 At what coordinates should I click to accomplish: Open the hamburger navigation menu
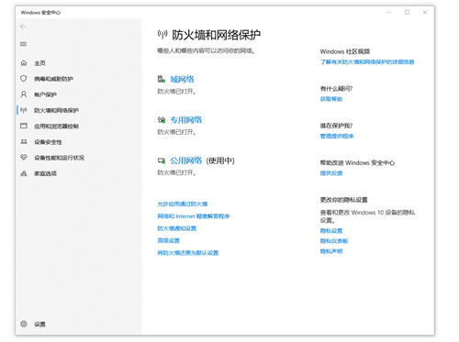point(23,44)
